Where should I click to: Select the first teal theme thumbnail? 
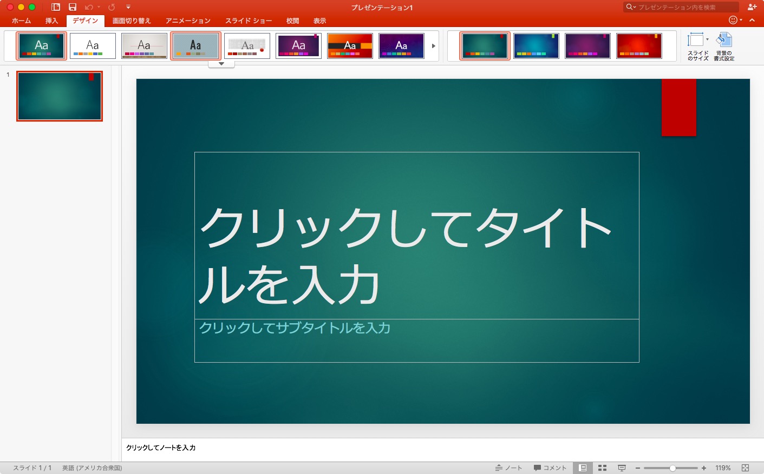(x=42, y=46)
